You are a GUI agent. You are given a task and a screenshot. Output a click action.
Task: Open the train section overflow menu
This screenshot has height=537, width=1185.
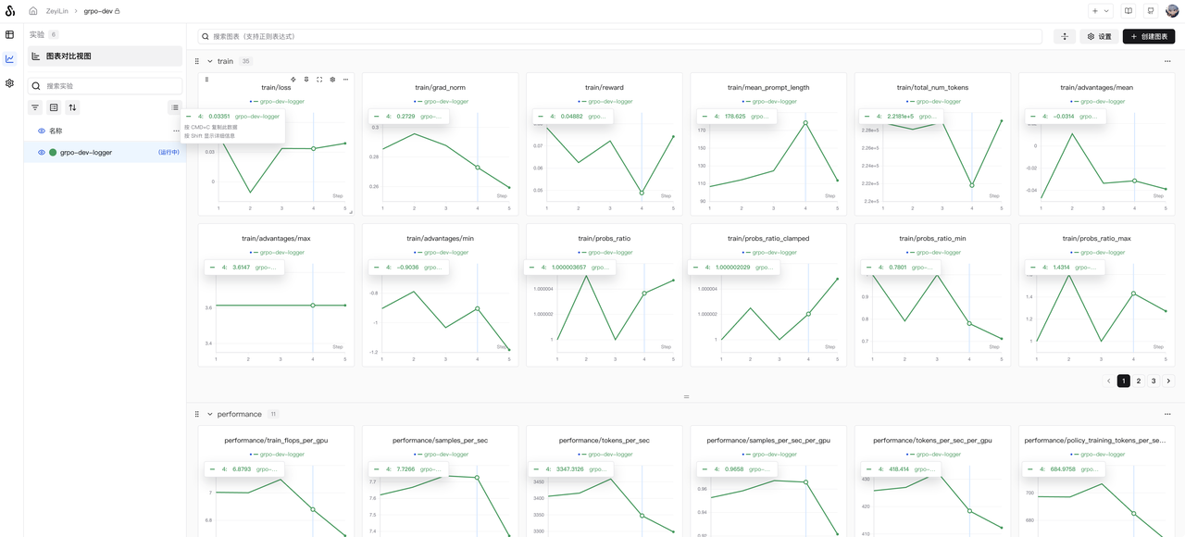point(1167,61)
